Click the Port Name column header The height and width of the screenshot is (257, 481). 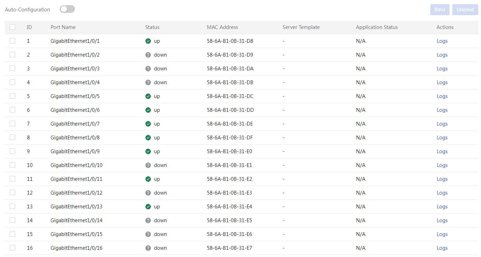point(63,27)
